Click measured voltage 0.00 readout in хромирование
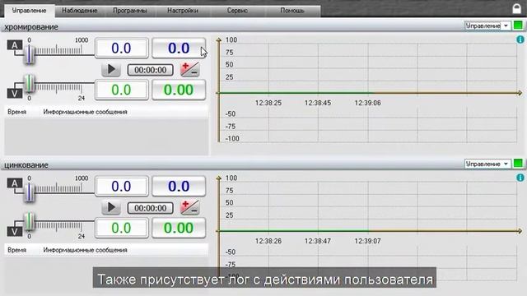Image resolution: width=527 pixels, height=296 pixels. [x=179, y=90]
